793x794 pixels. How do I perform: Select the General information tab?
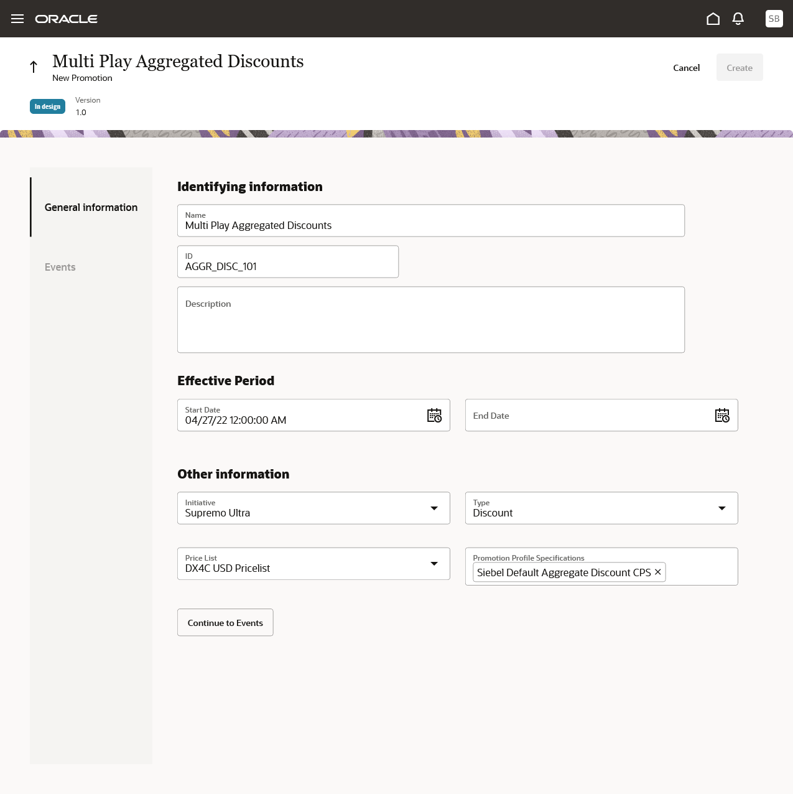[91, 207]
